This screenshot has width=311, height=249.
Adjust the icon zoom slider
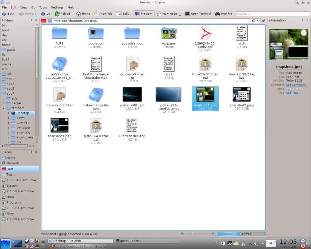click(x=193, y=234)
